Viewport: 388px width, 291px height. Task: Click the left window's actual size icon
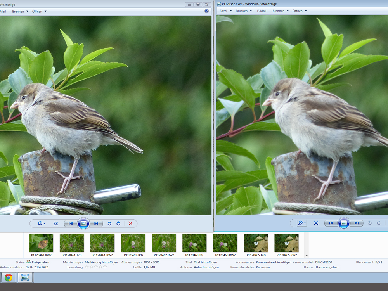pyautogui.click(x=55, y=223)
